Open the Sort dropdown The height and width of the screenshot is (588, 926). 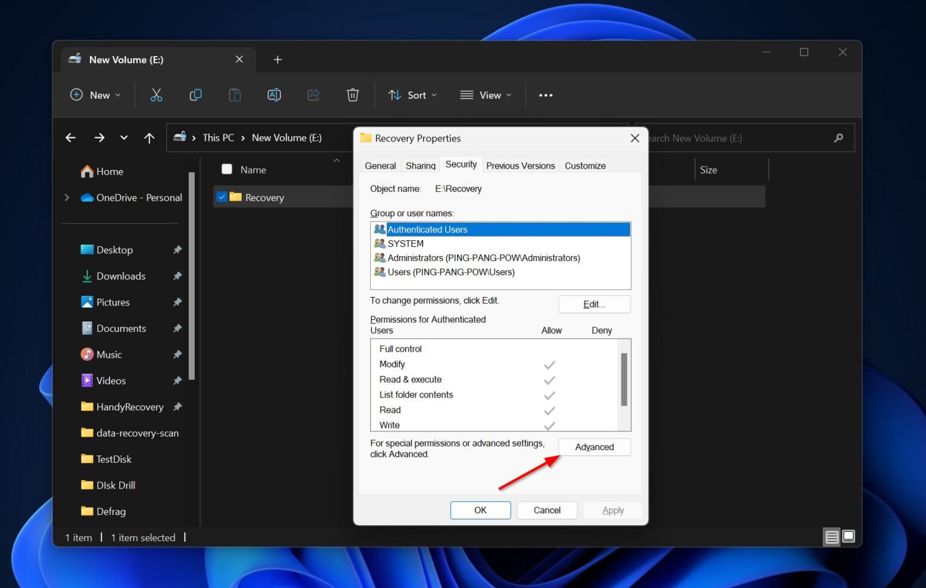pyautogui.click(x=412, y=95)
